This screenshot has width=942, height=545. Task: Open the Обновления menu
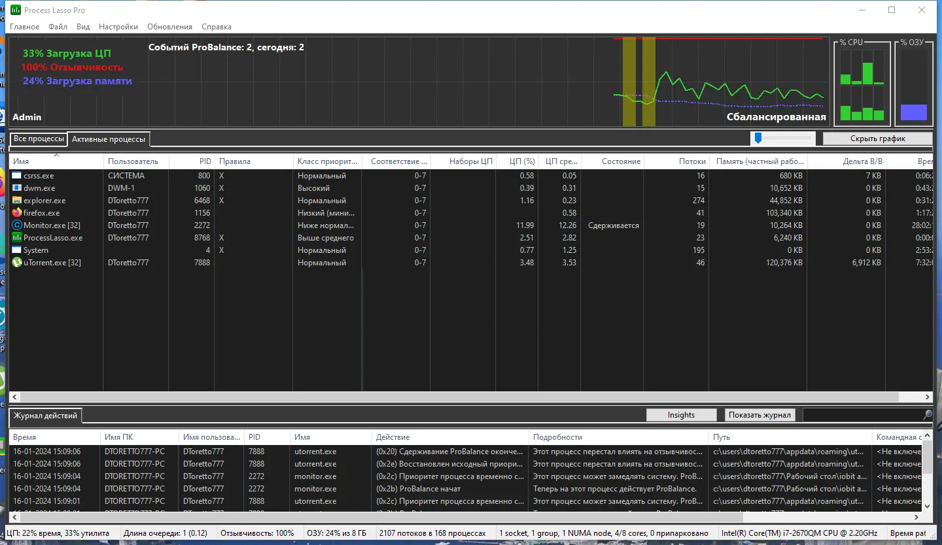tap(169, 27)
